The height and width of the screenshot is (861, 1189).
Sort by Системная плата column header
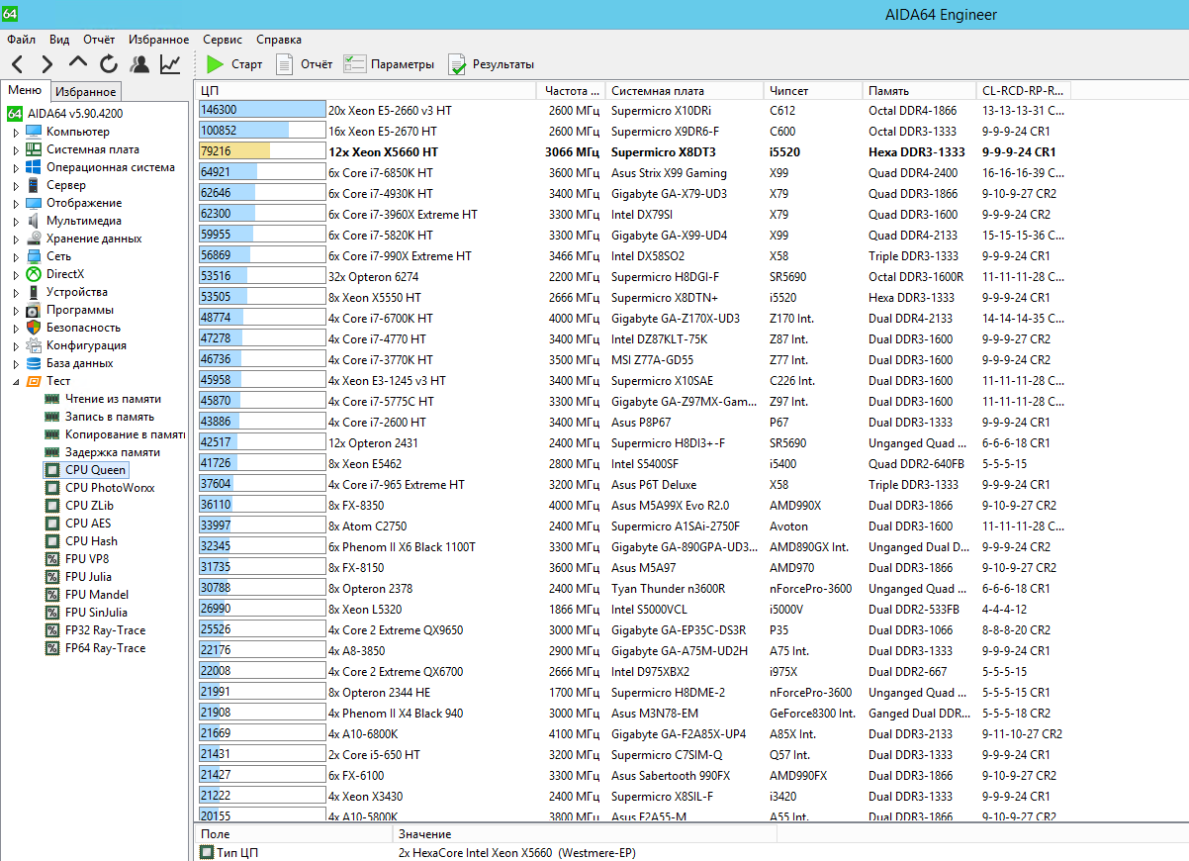[x=684, y=90]
